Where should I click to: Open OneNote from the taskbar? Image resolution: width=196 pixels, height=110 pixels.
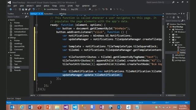click(x=102, y=107)
